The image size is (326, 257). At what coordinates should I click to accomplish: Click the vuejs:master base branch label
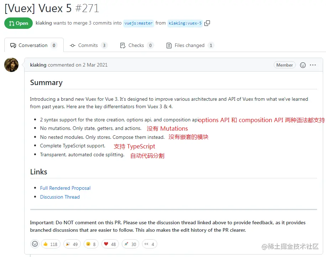click(x=138, y=23)
